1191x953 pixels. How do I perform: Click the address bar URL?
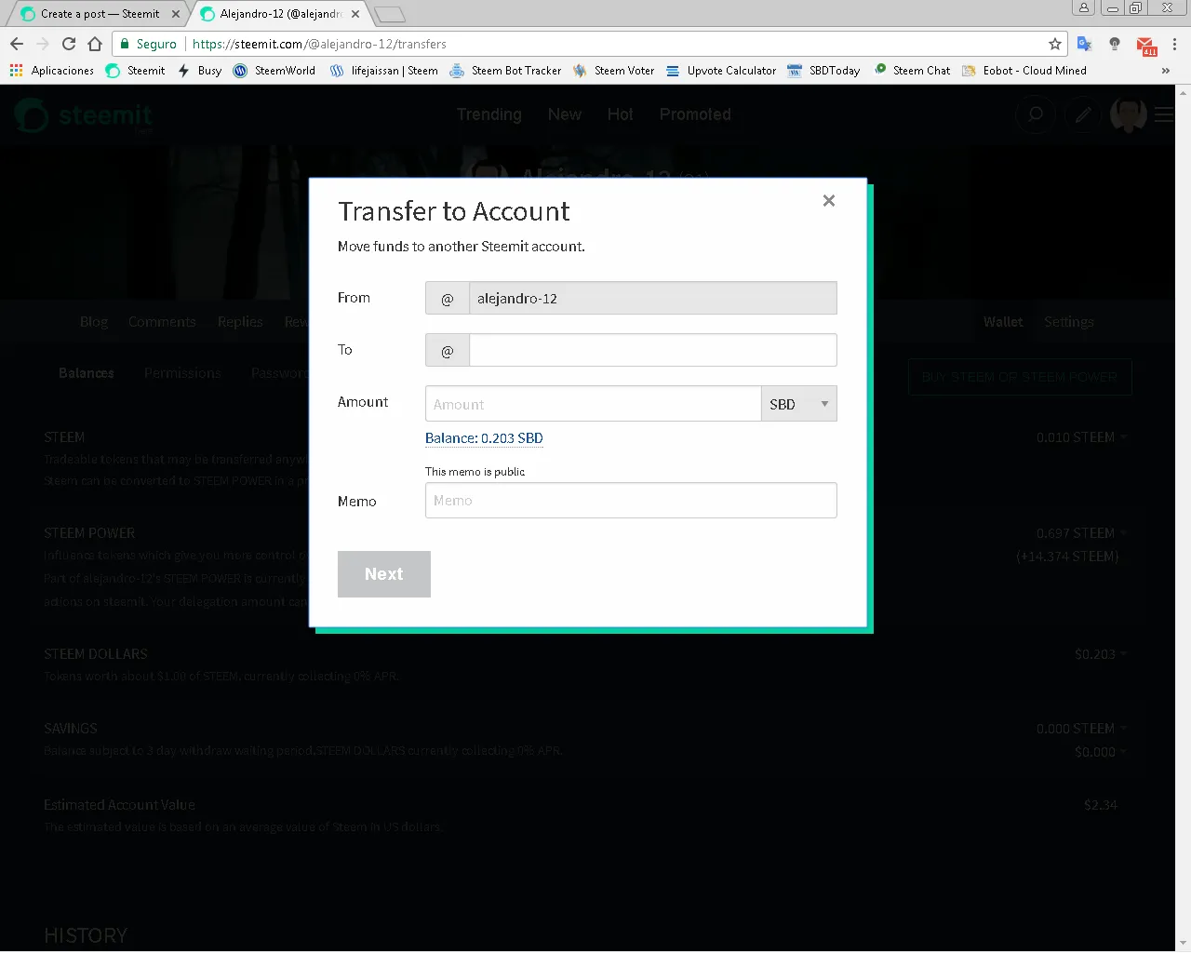tap(319, 44)
